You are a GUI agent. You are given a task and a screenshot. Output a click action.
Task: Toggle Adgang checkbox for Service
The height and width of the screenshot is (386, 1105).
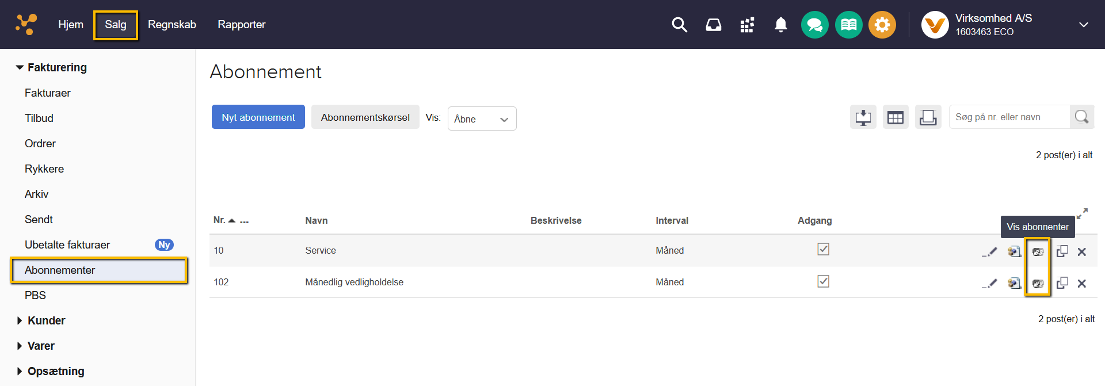point(823,249)
